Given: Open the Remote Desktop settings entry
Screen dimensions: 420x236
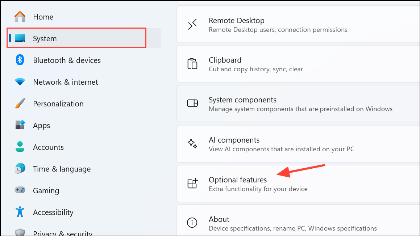Looking at the screenshot, I should click(x=298, y=25).
